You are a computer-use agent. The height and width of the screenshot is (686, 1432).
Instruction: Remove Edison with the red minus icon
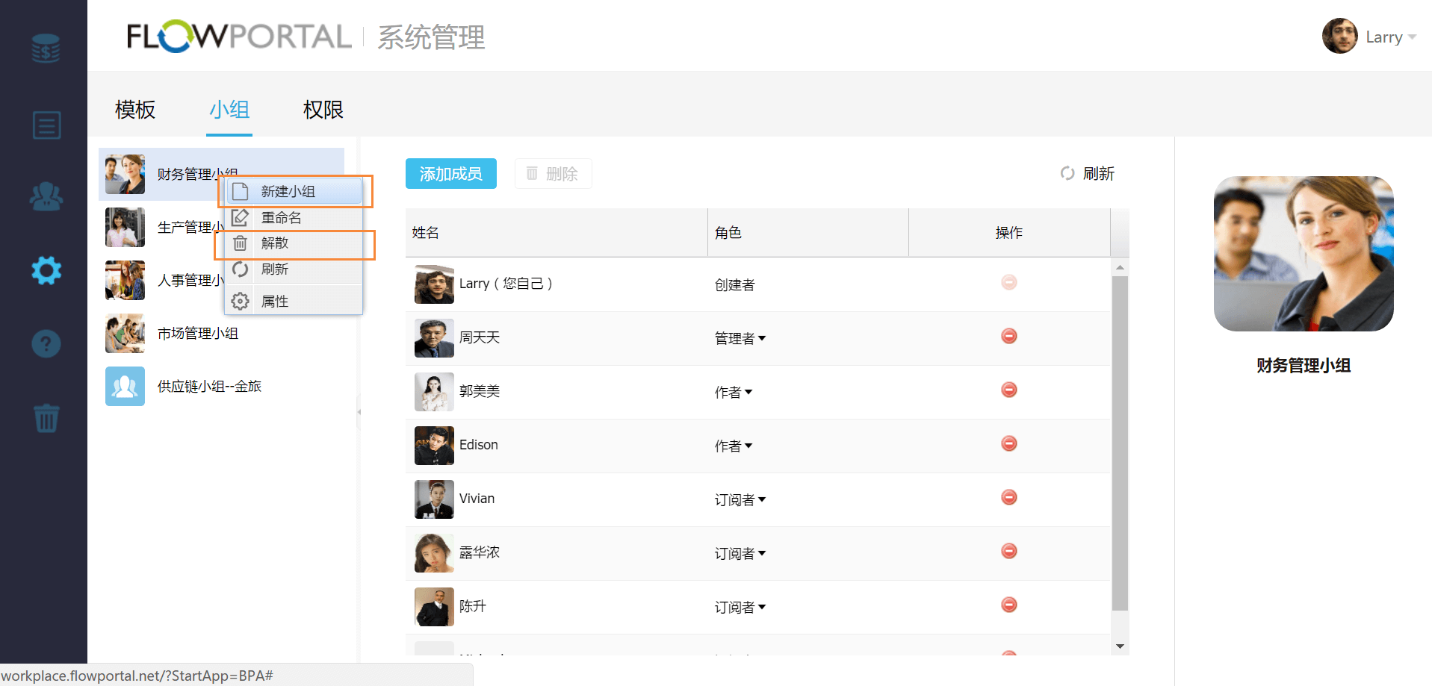pos(1008,444)
